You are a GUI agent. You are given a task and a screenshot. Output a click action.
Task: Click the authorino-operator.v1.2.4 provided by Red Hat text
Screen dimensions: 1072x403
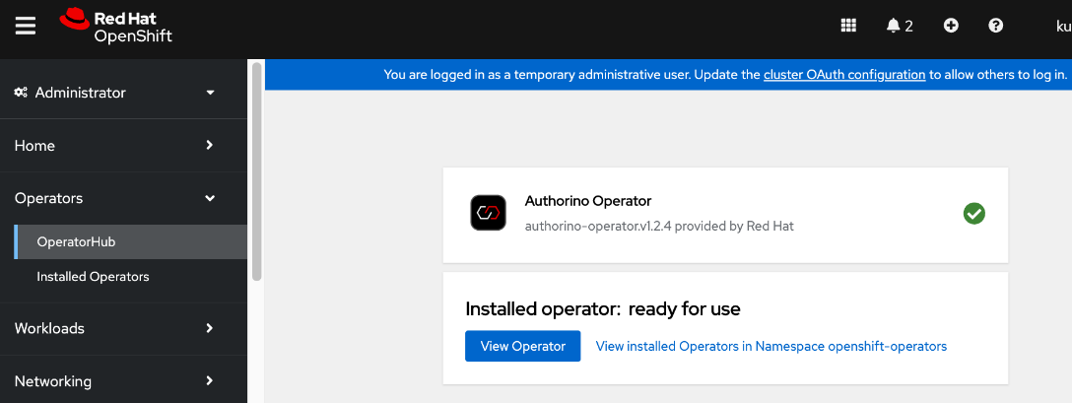point(659,226)
